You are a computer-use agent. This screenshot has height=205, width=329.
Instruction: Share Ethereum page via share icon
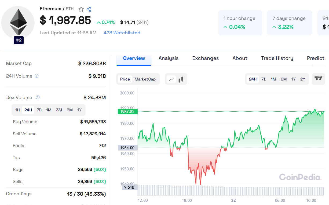click(89, 9)
